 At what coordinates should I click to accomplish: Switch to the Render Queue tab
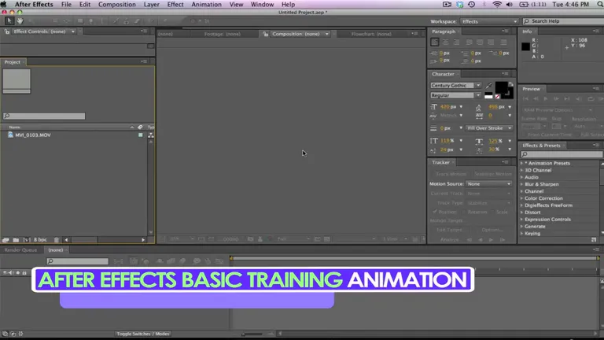coord(20,249)
